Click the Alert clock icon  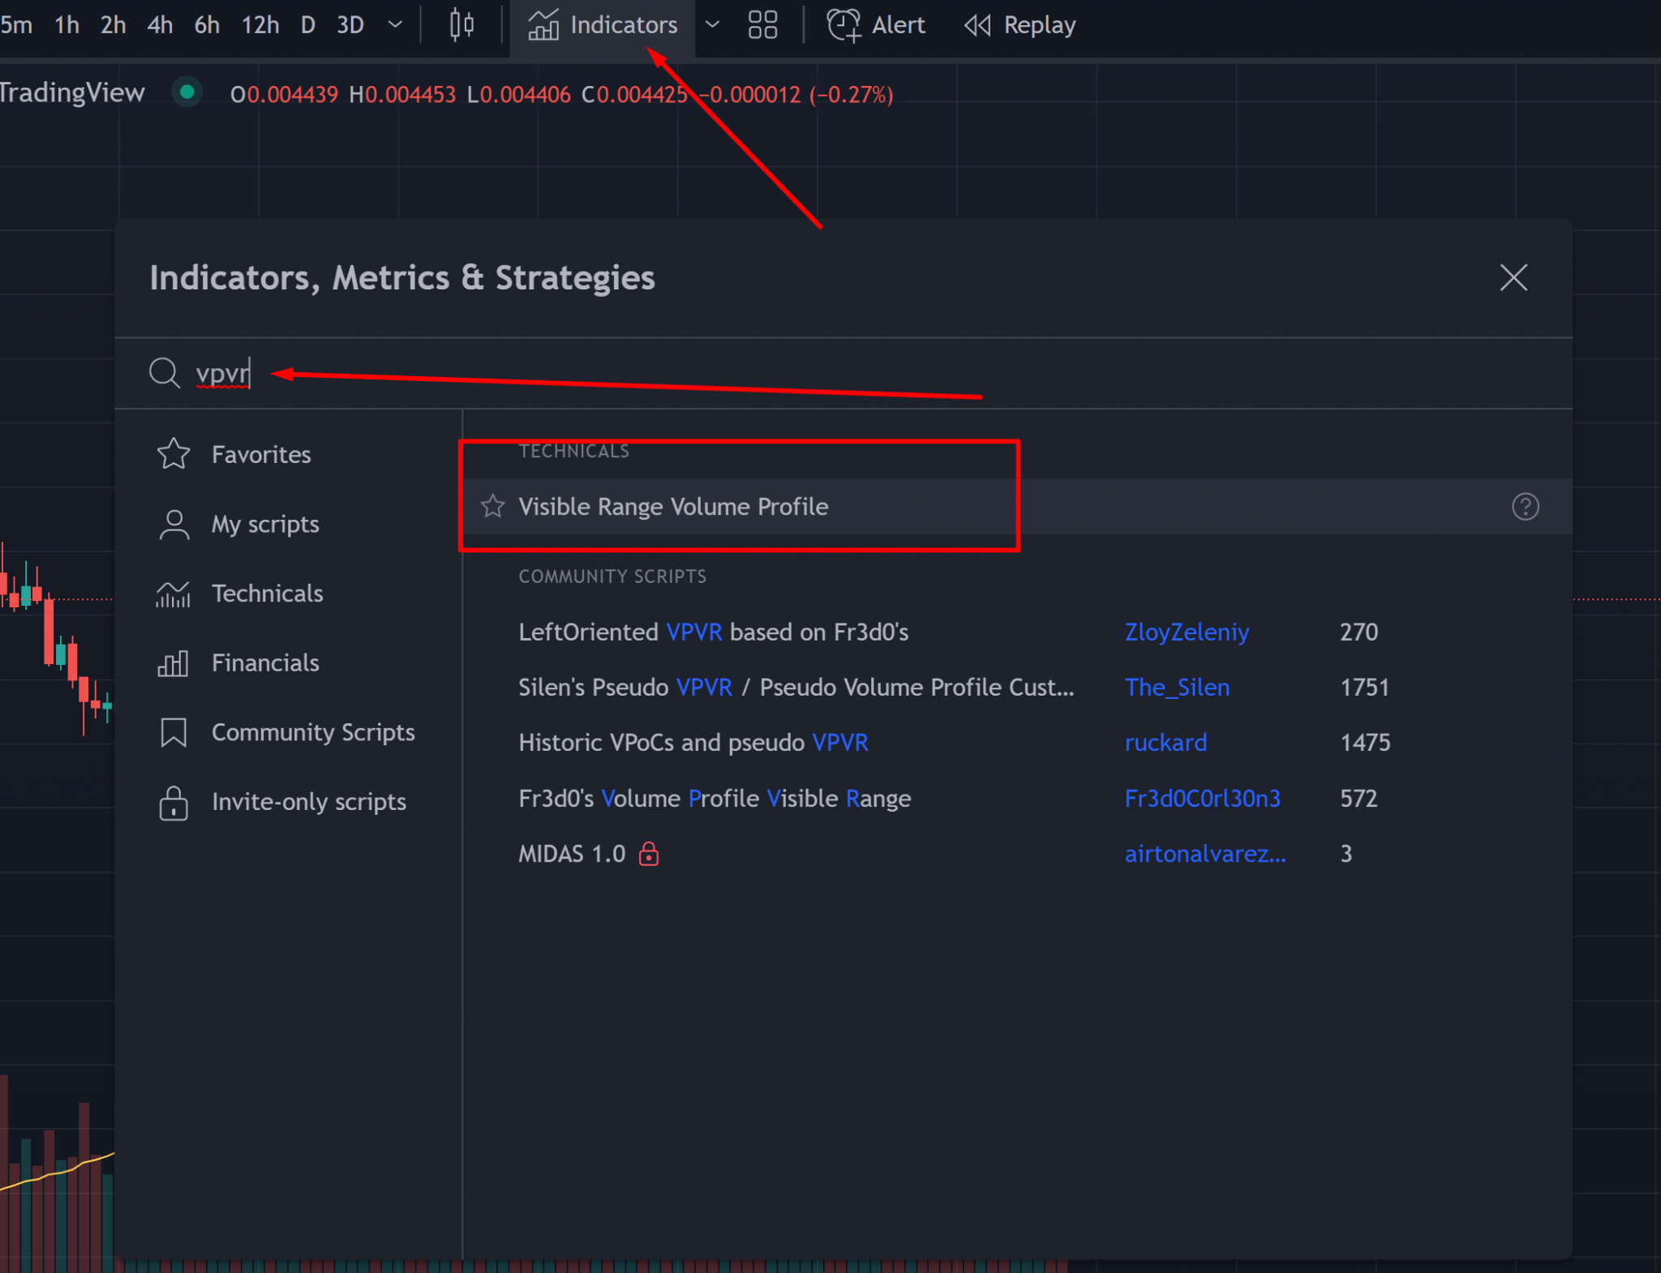pyautogui.click(x=843, y=25)
